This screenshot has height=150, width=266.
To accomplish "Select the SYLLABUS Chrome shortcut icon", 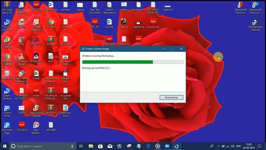I will 51,24.
